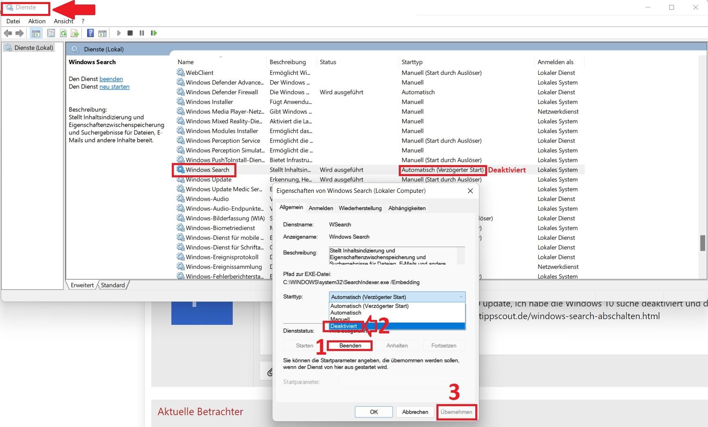Sort by the Starttyp column header
Viewport: 708px width, 427px height.
pos(466,62)
